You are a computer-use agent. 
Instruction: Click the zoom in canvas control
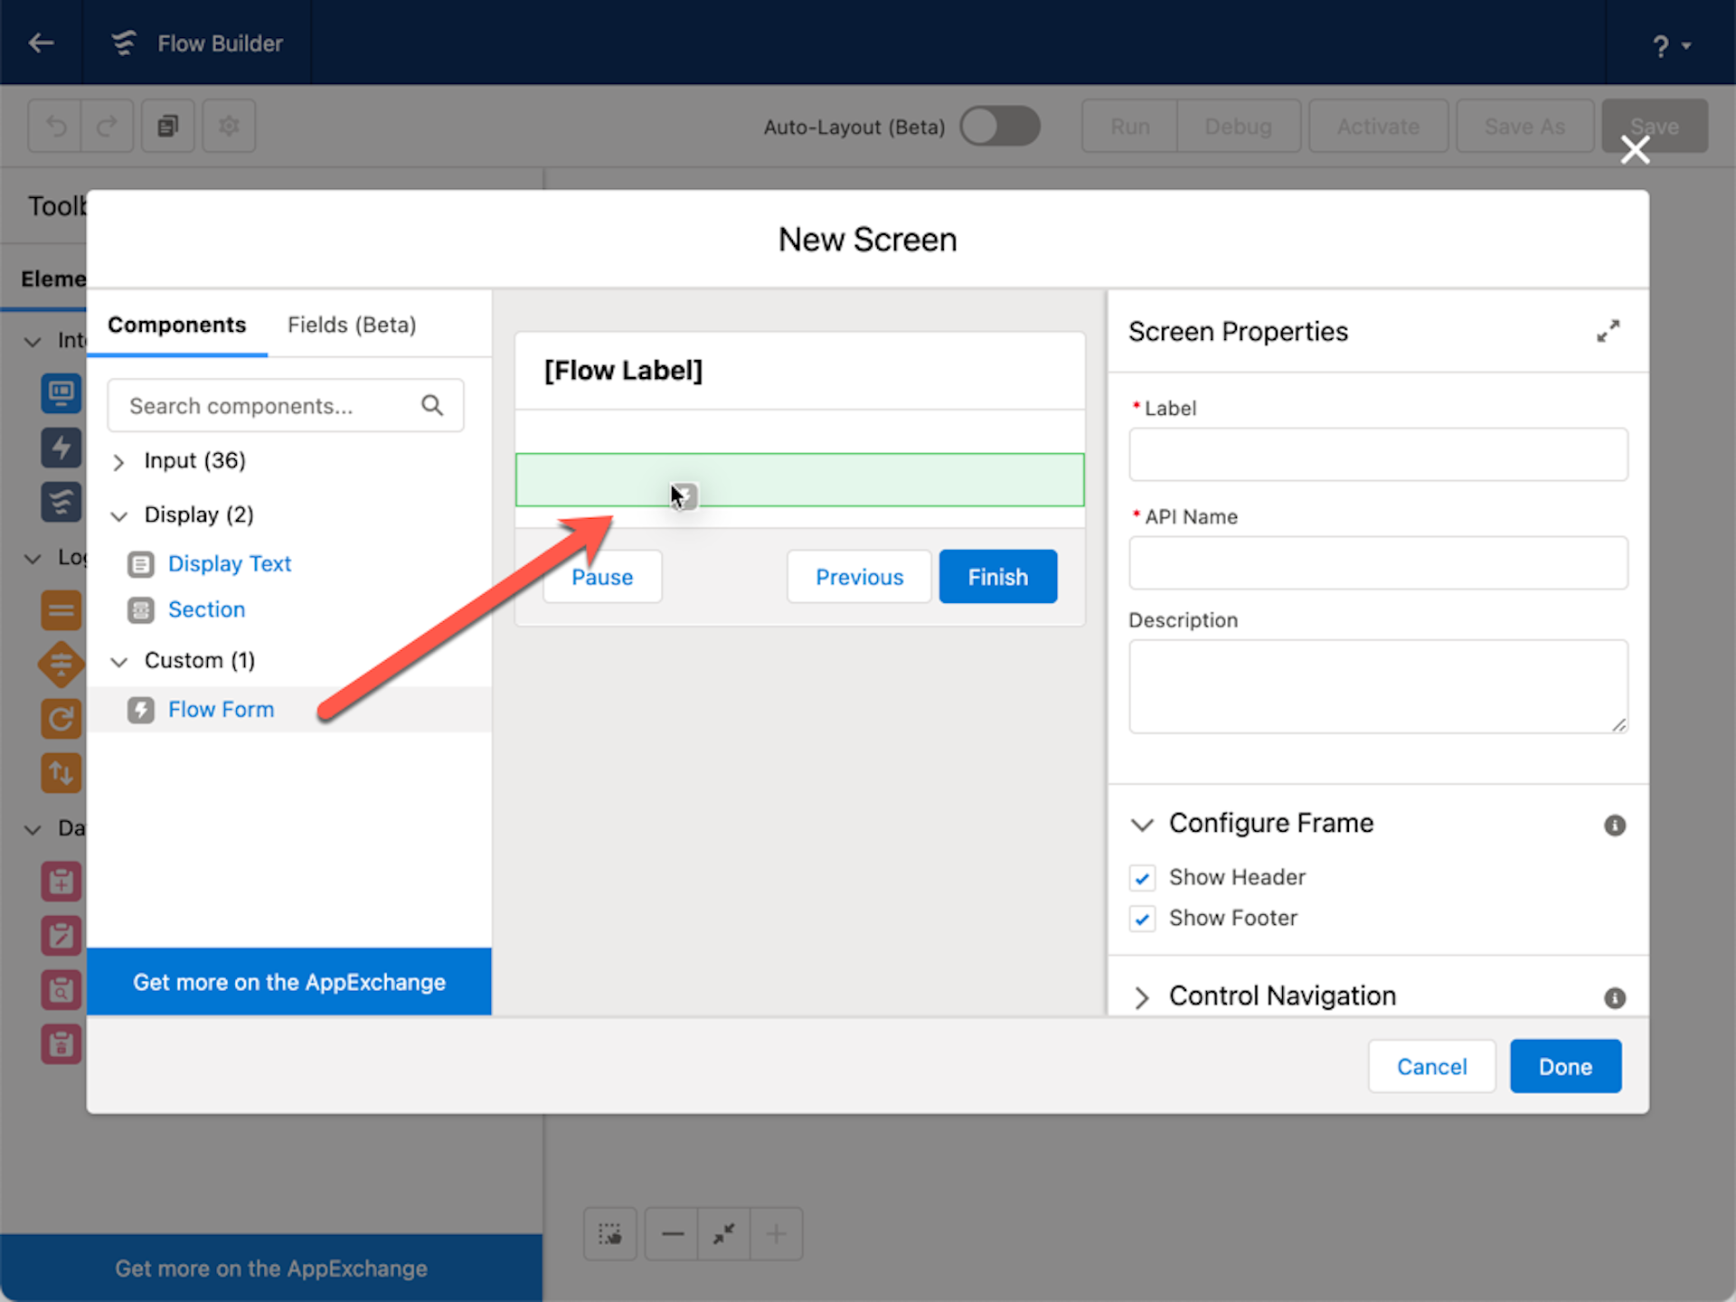click(777, 1233)
